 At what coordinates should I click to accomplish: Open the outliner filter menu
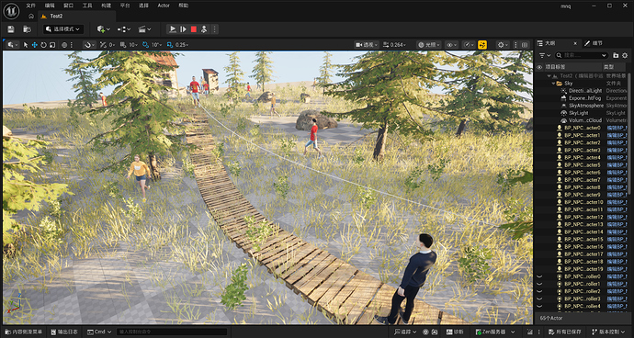coord(544,55)
